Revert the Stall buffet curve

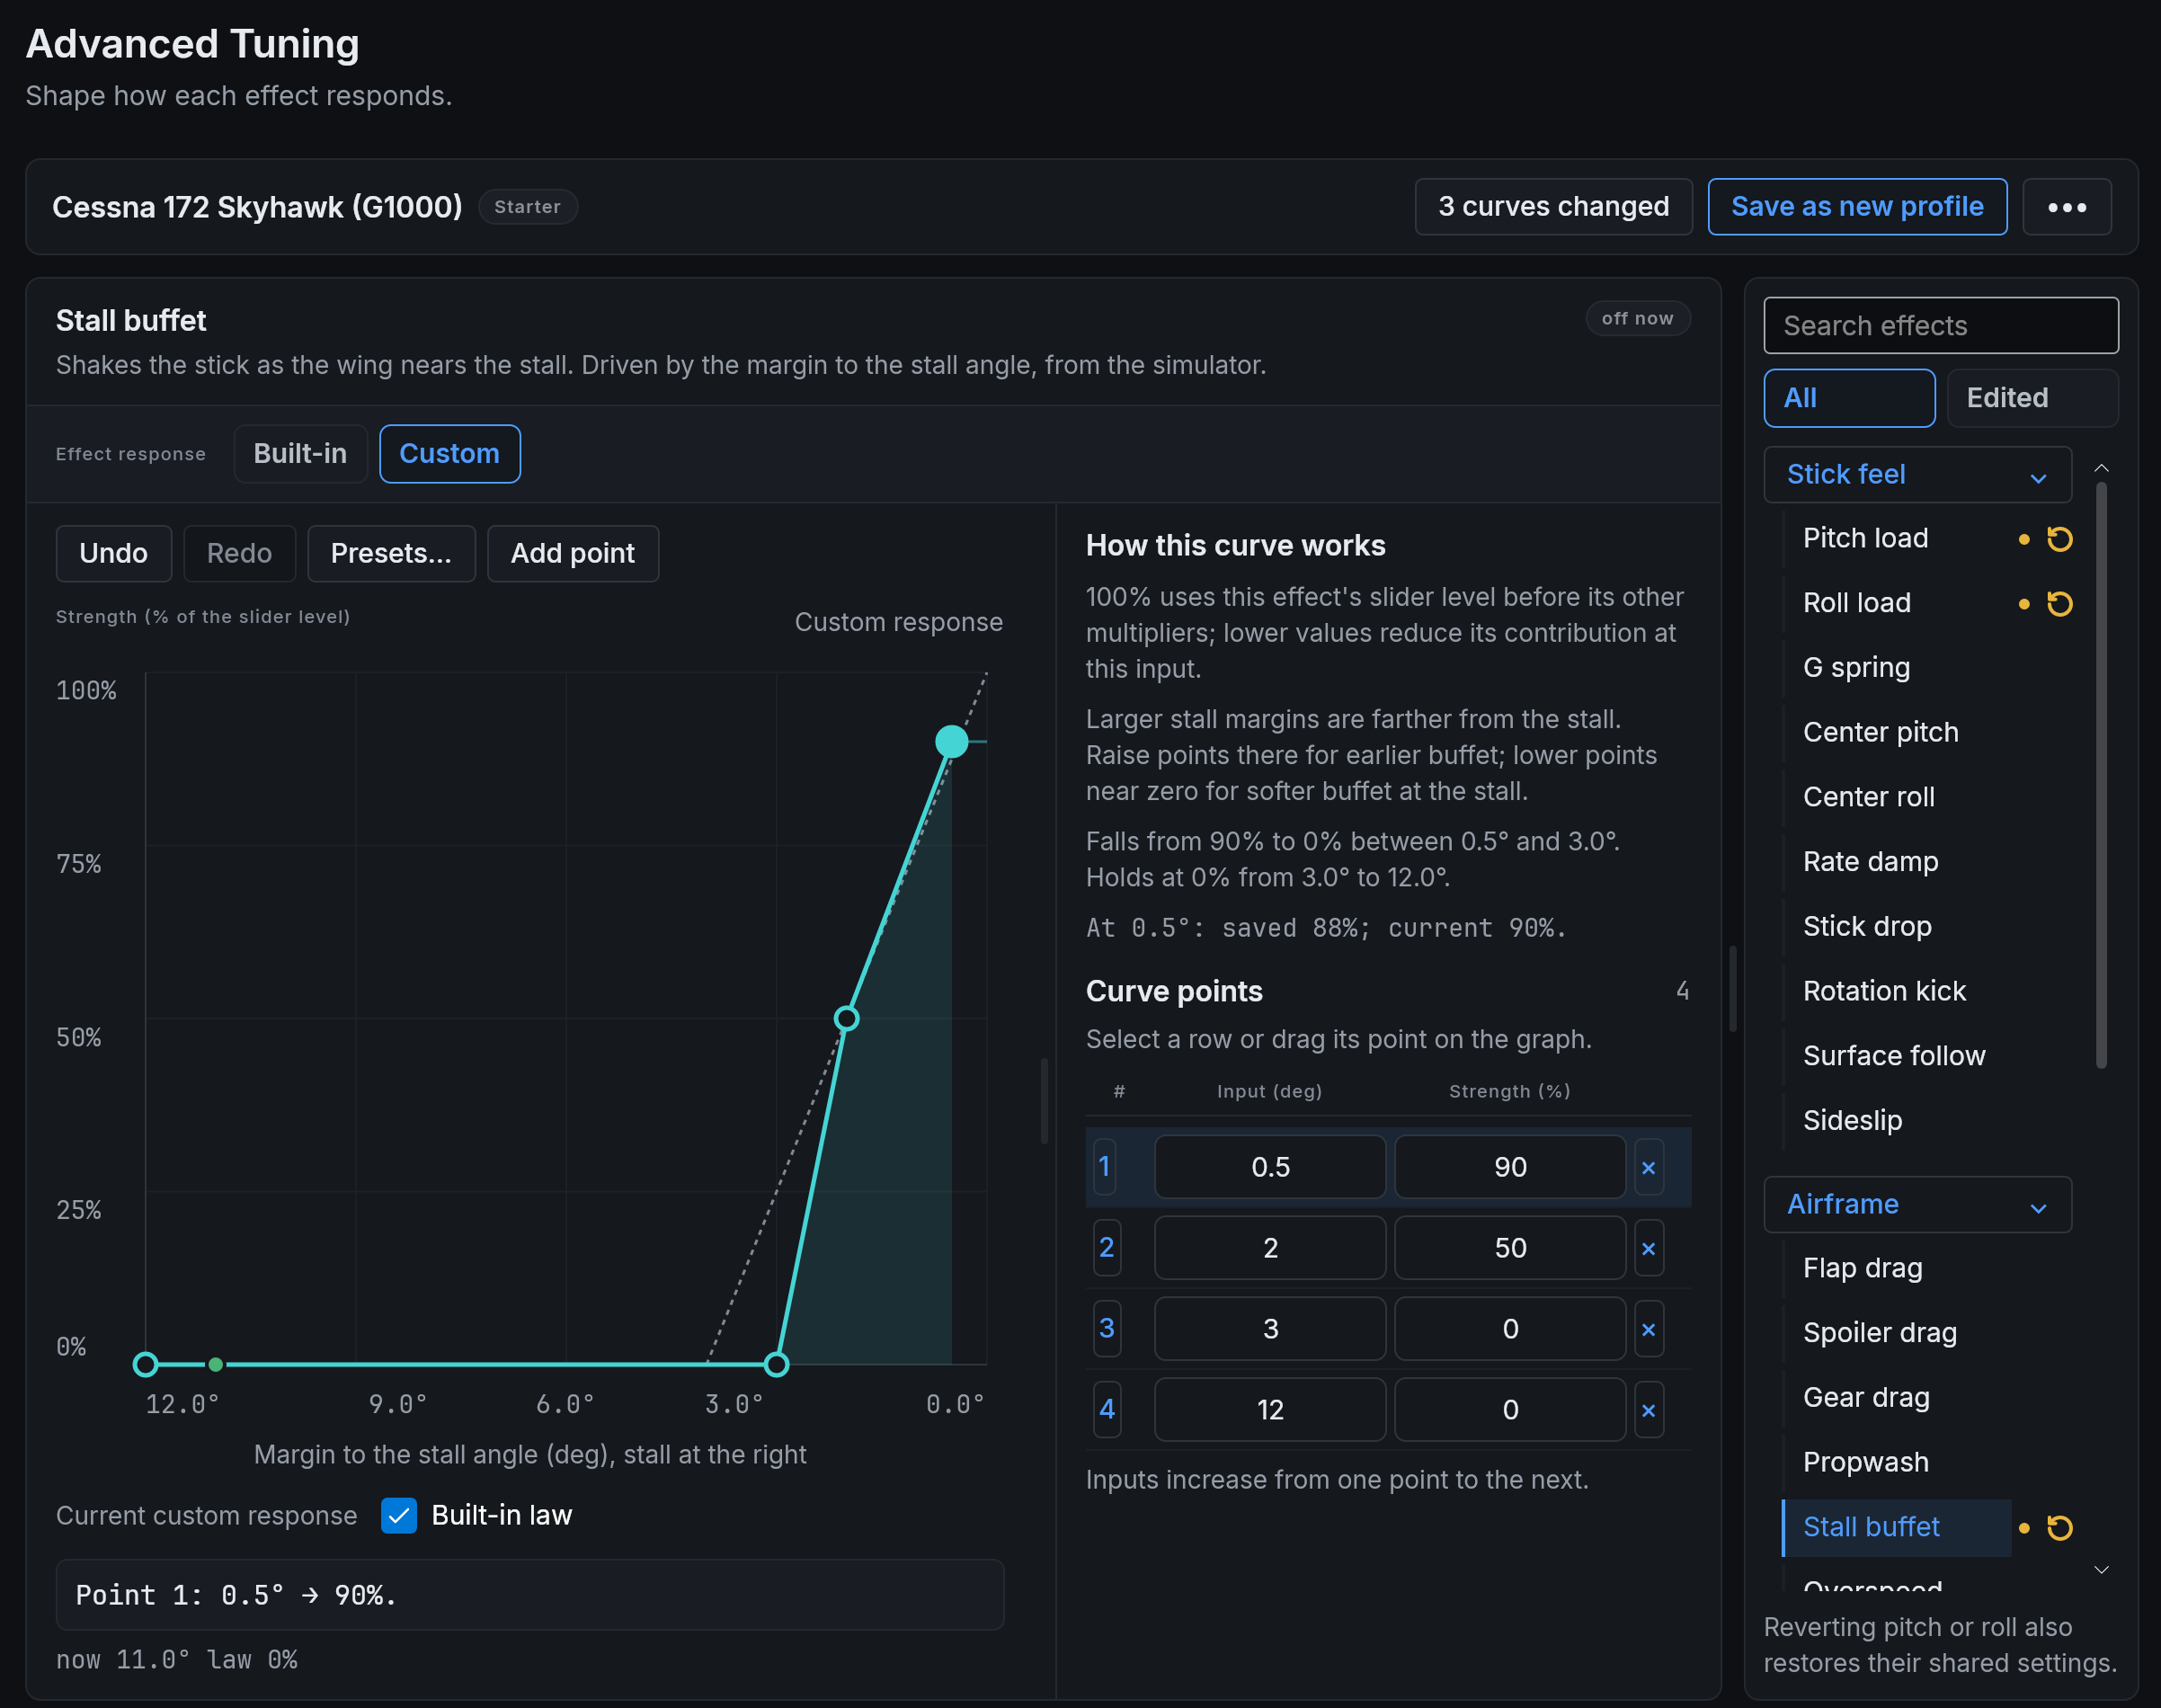(x=2059, y=1528)
